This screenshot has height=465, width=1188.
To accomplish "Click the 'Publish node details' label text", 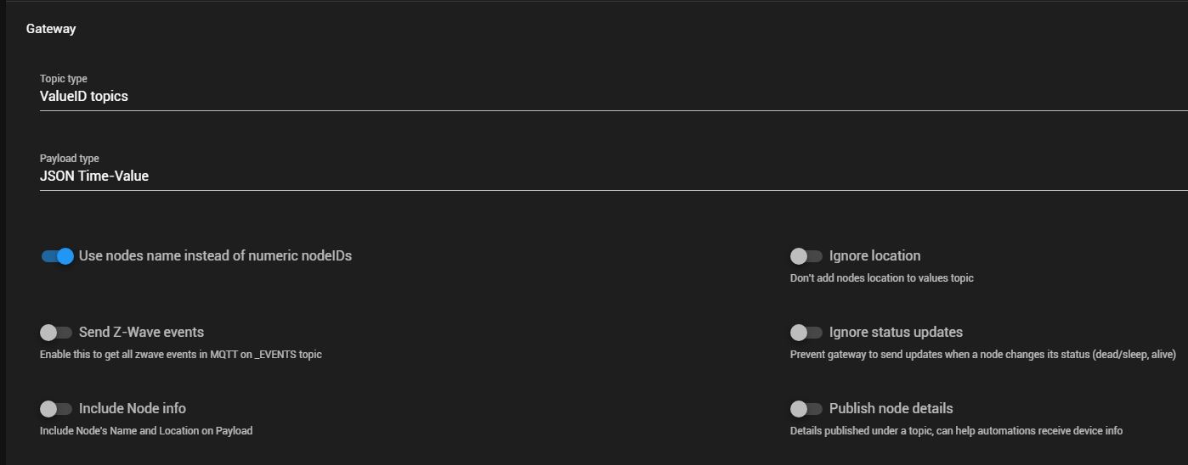I will tap(891, 408).
